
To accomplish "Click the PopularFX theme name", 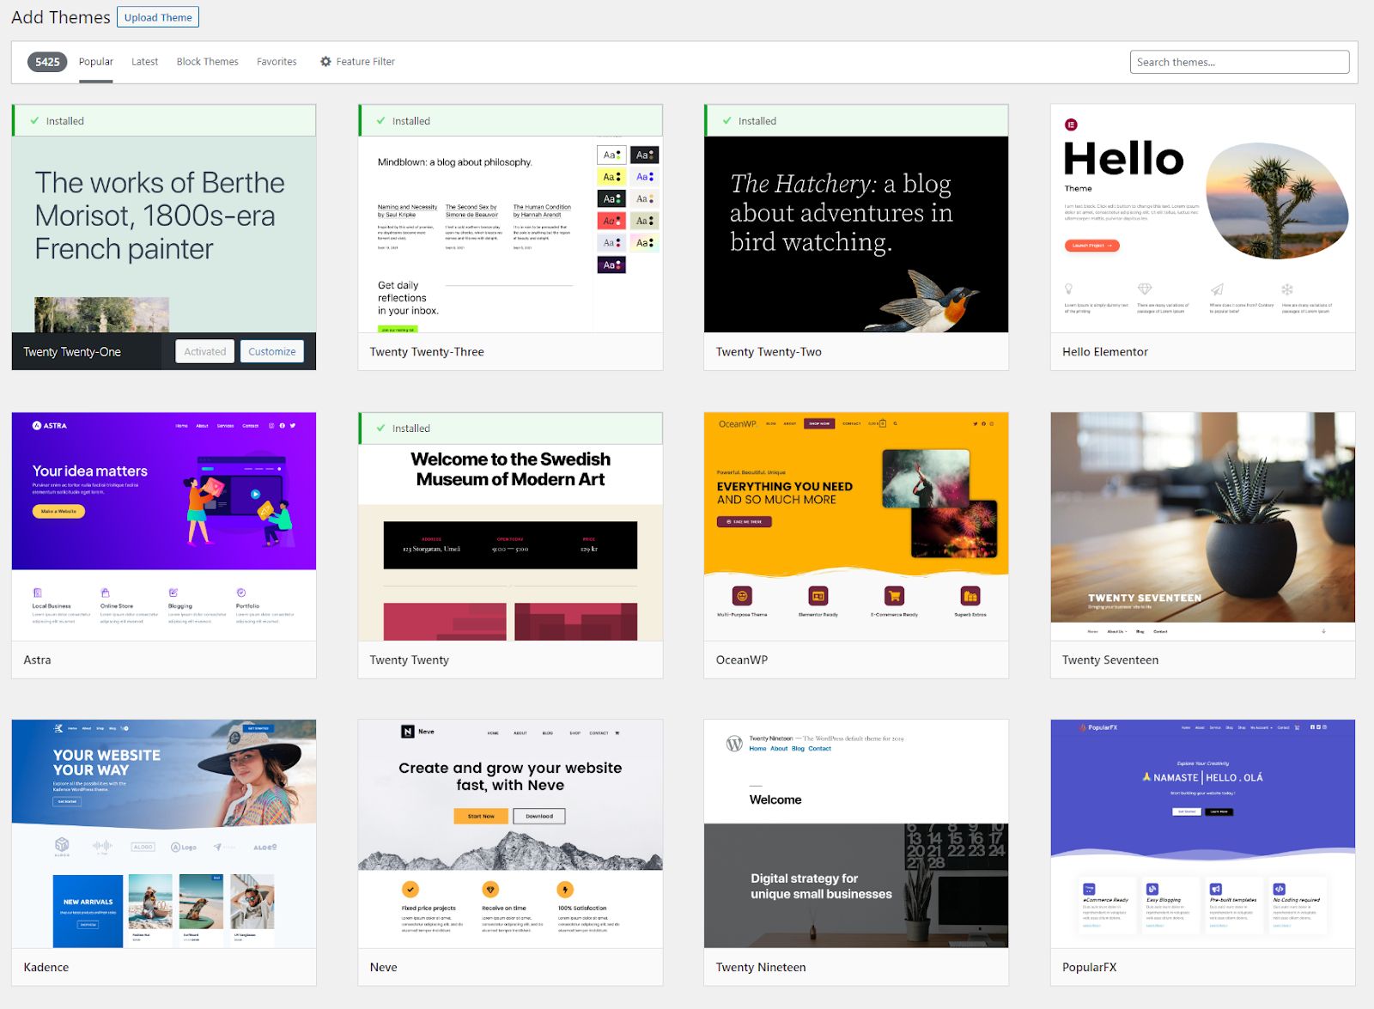I will point(1089,967).
